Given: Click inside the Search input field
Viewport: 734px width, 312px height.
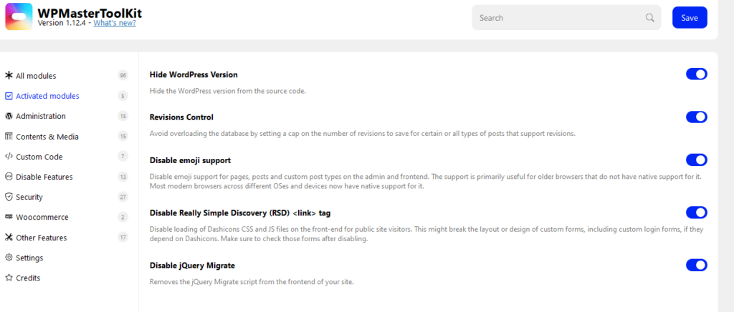Looking at the screenshot, I should click(x=561, y=18).
